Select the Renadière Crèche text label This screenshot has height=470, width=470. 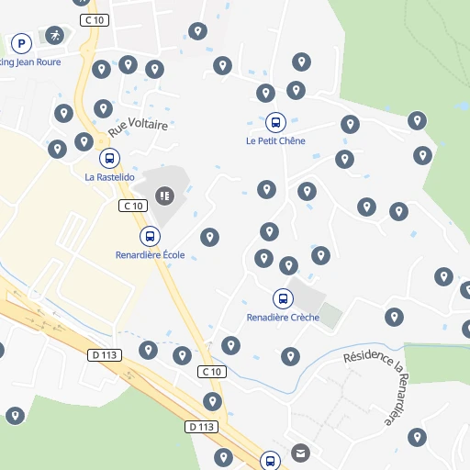(x=283, y=318)
